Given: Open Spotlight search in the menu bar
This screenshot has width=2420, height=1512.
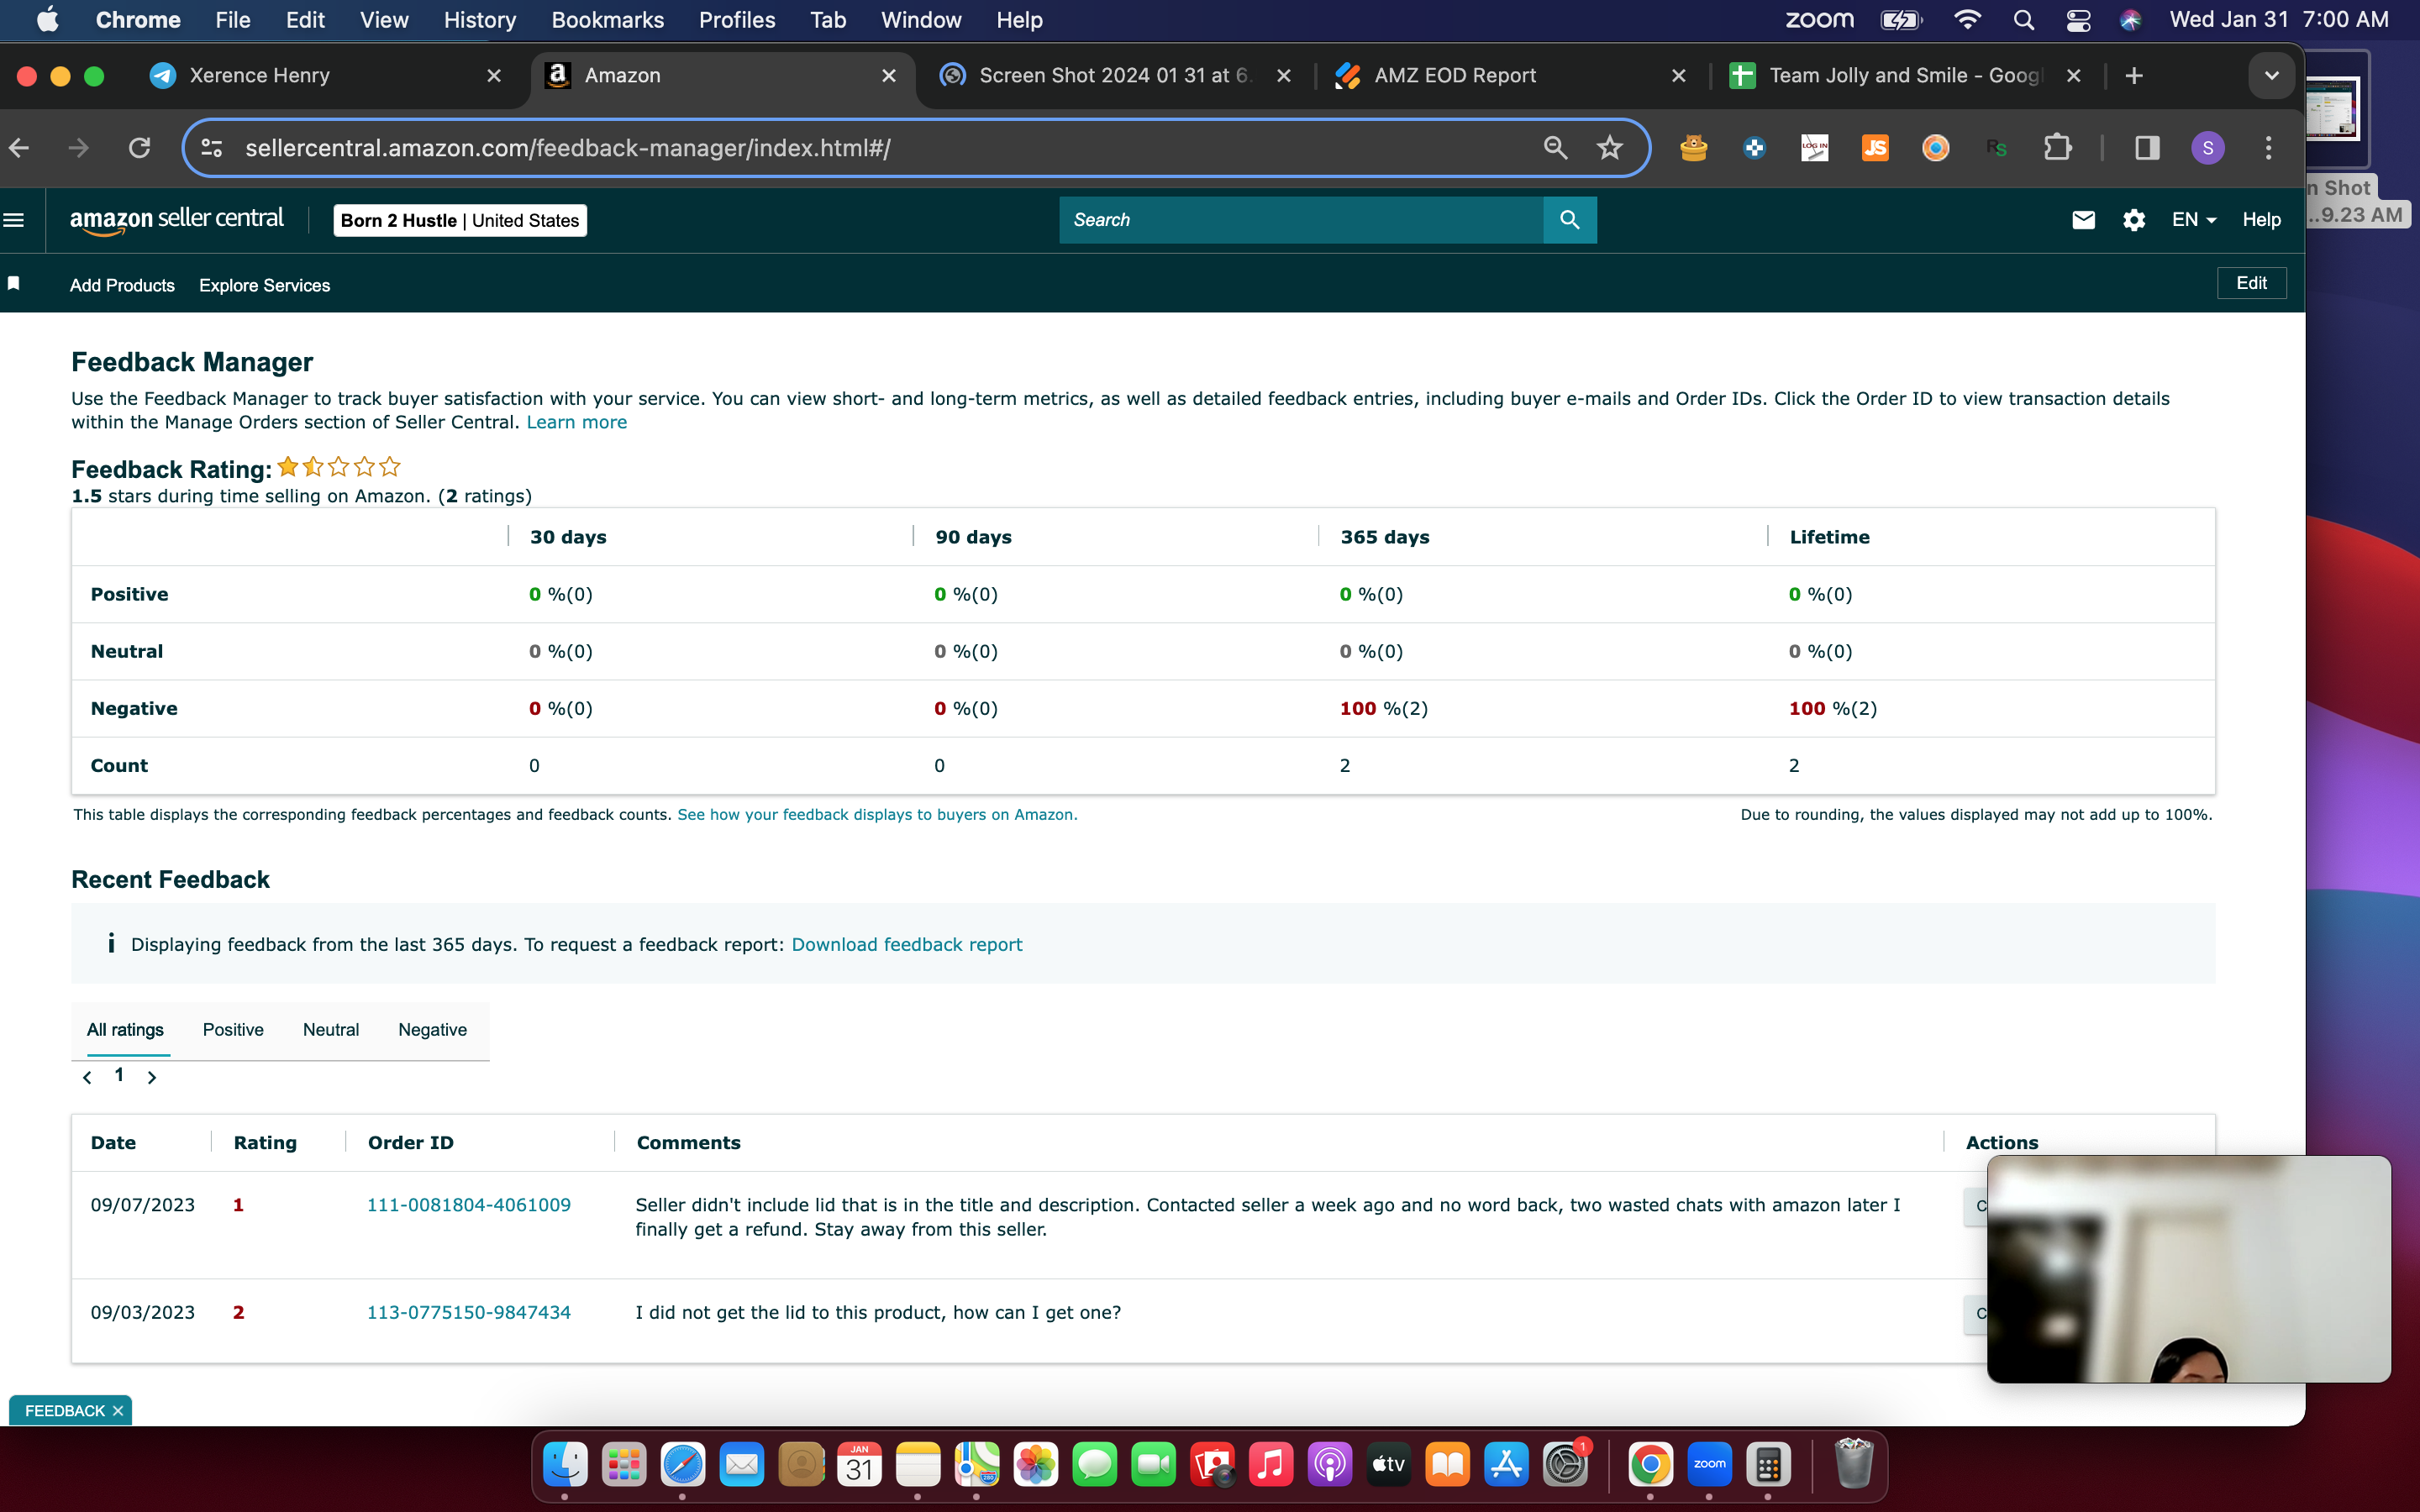Looking at the screenshot, I should coord(2023,20).
